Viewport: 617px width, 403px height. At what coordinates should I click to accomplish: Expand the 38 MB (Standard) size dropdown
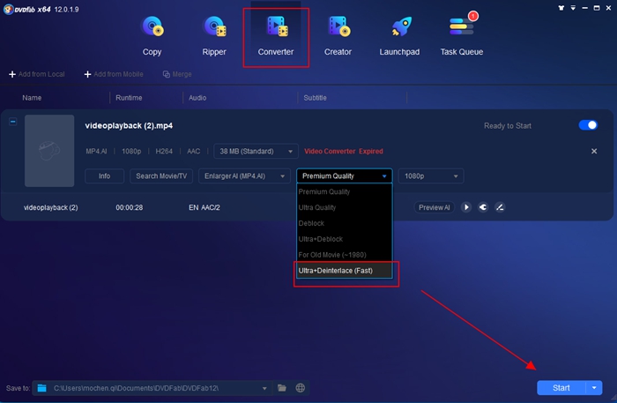coord(256,152)
